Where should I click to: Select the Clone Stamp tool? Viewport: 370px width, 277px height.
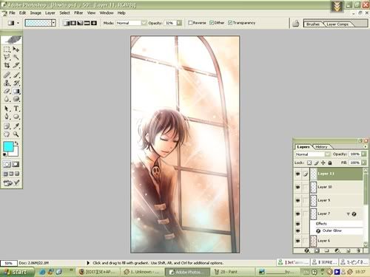7,83
